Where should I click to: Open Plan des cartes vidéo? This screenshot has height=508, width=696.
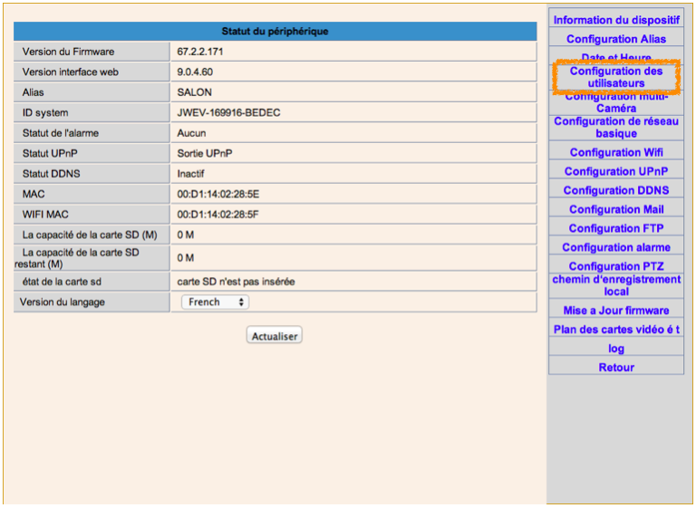coord(616,330)
